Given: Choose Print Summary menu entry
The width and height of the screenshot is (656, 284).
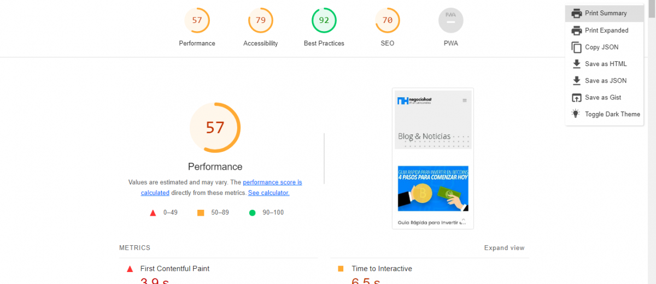Looking at the screenshot, I should [606, 13].
